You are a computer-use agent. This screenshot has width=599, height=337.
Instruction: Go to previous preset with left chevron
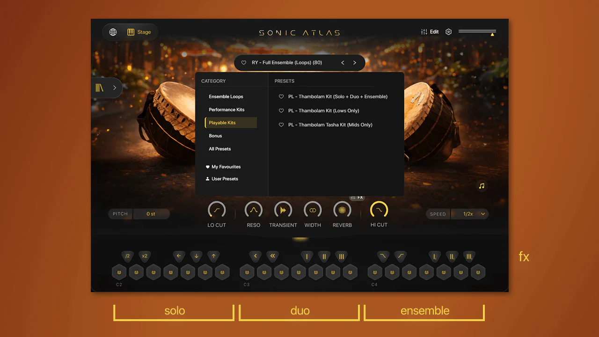pos(343,62)
